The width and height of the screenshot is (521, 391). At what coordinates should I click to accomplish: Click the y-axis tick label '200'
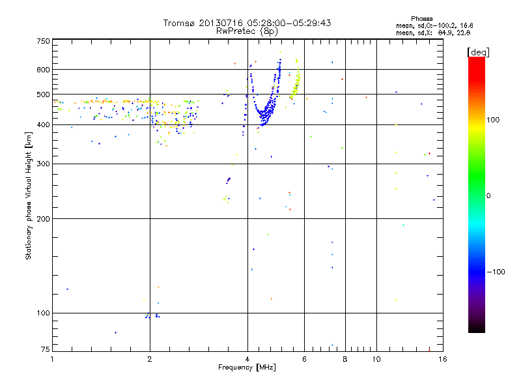click(43, 219)
